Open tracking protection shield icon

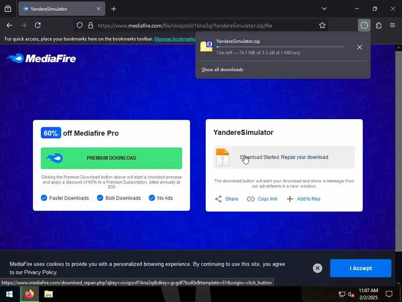80,26
